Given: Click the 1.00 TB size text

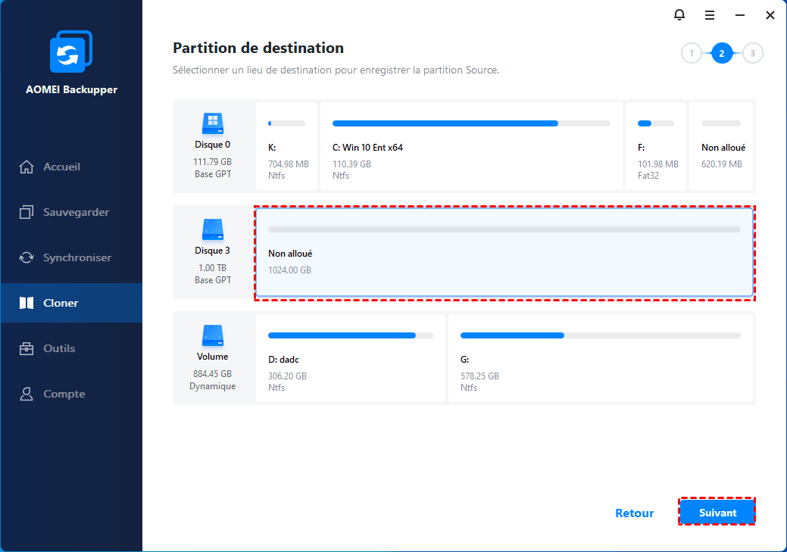Looking at the screenshot, I should click(212, 267).
